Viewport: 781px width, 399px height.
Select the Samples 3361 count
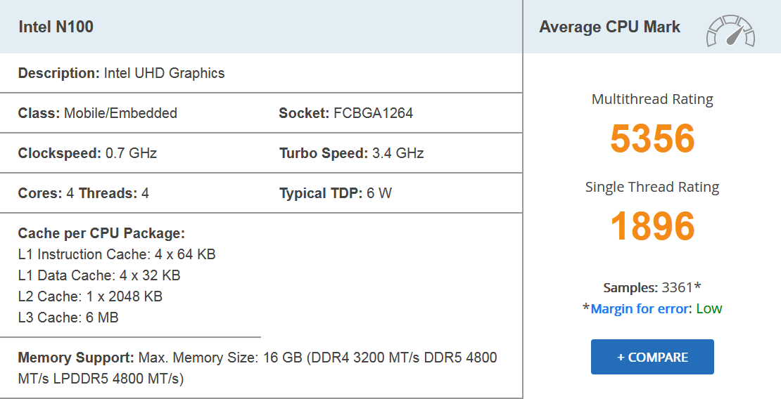point(652,287)
